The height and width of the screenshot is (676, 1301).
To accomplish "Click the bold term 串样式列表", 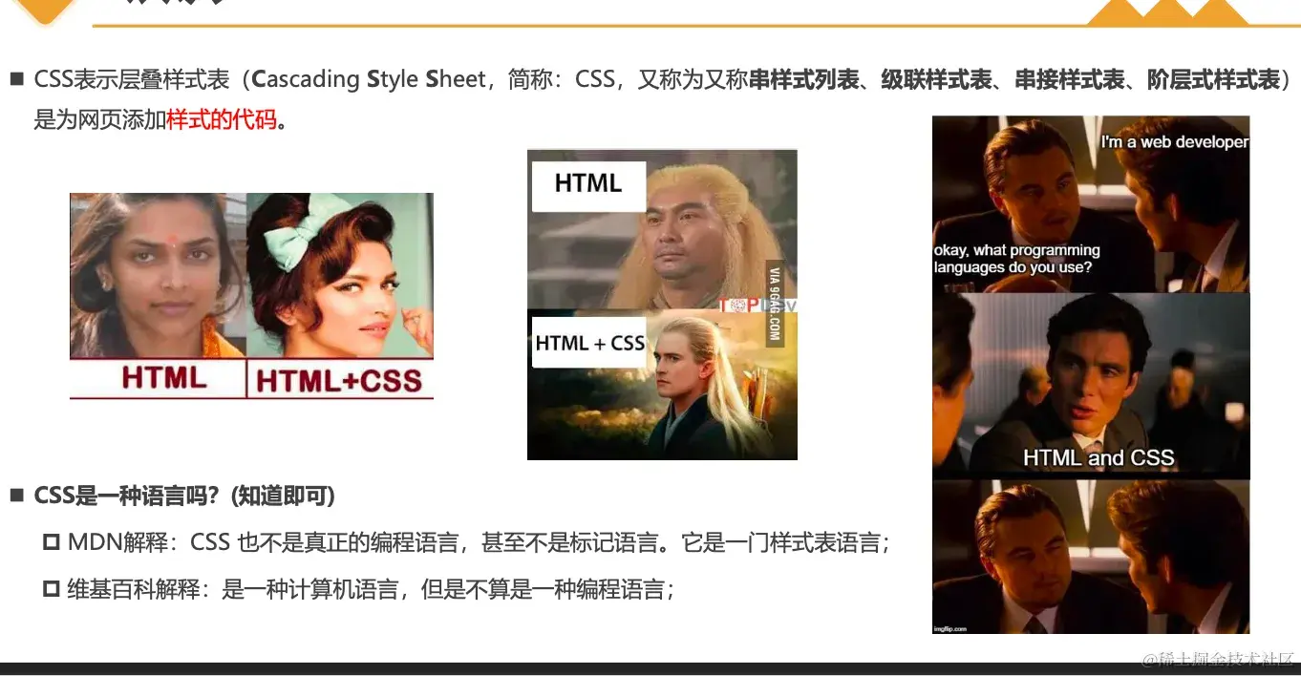I will (804, 79).
